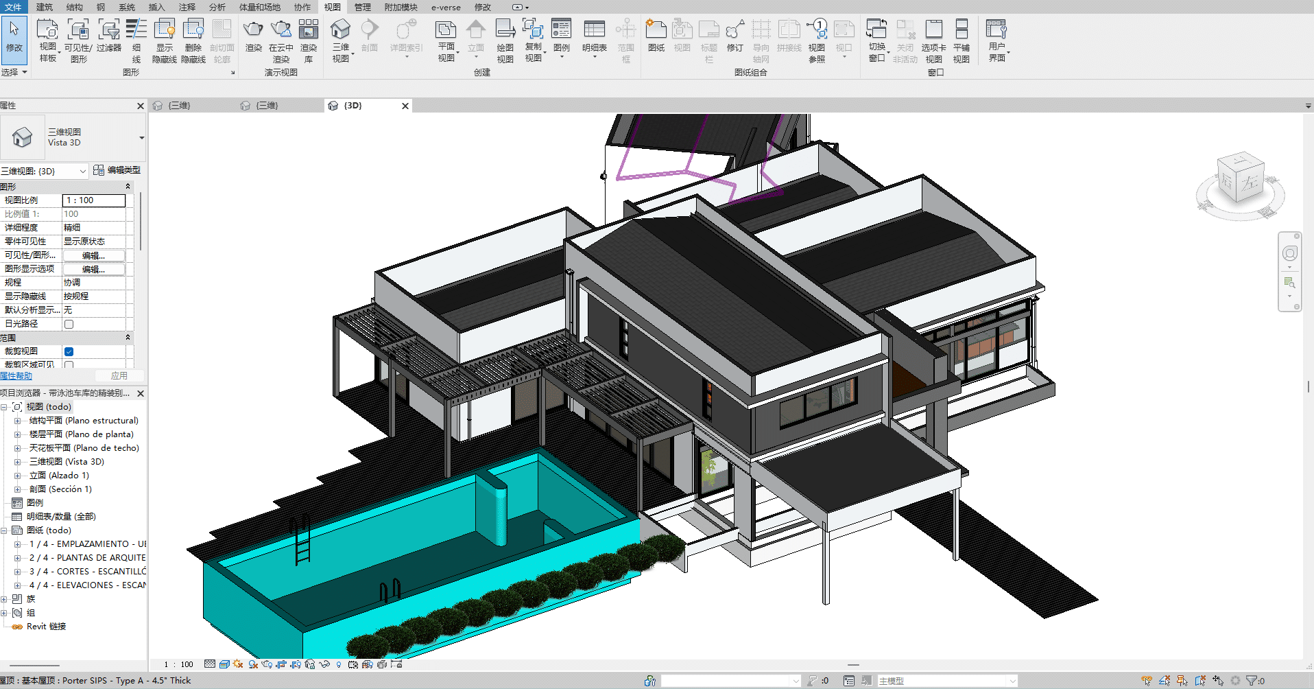1314x689 pixels.
Task: Open the 选择 (Select) dropdown
Action: click(14, 72)
